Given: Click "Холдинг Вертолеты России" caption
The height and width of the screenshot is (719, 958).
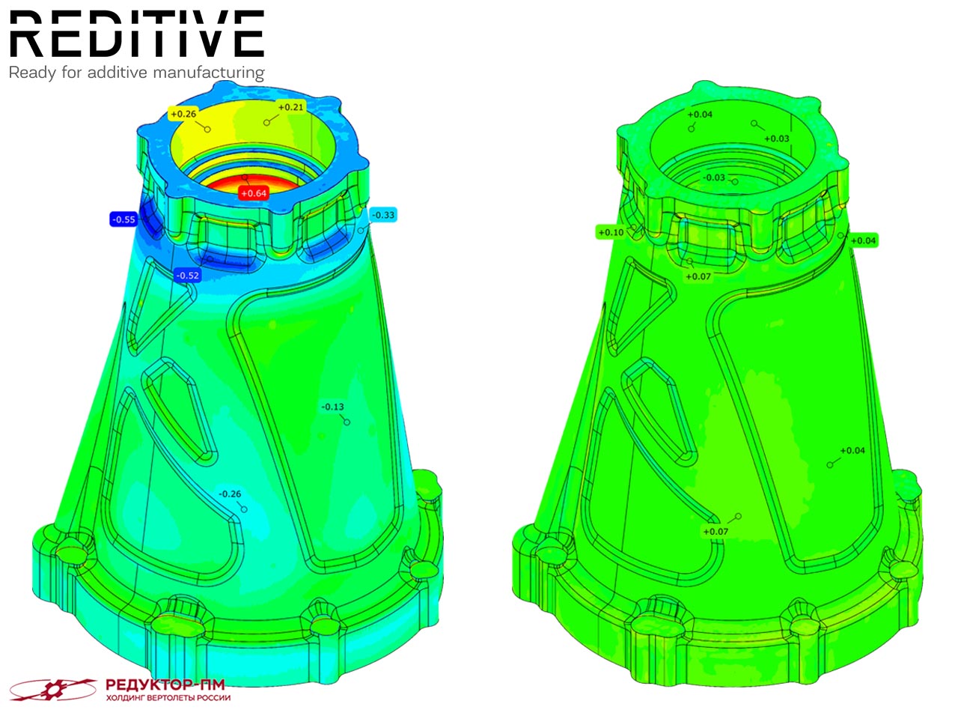Looking at the screenshot, I should pos(168,698).
